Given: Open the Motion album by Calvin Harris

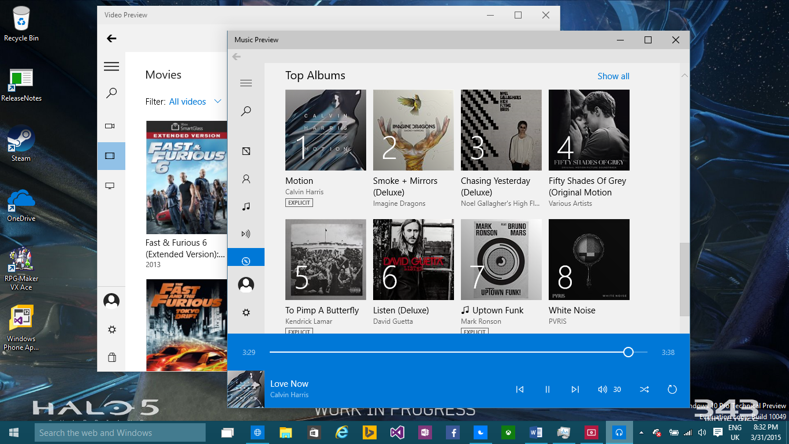Looking at the screenshot, I should click(326, 130).
